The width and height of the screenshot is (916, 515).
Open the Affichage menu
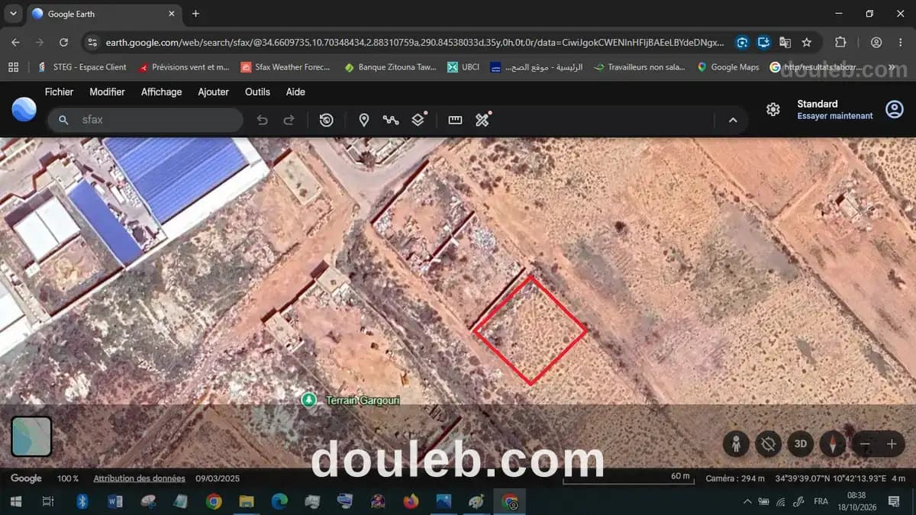162,92
